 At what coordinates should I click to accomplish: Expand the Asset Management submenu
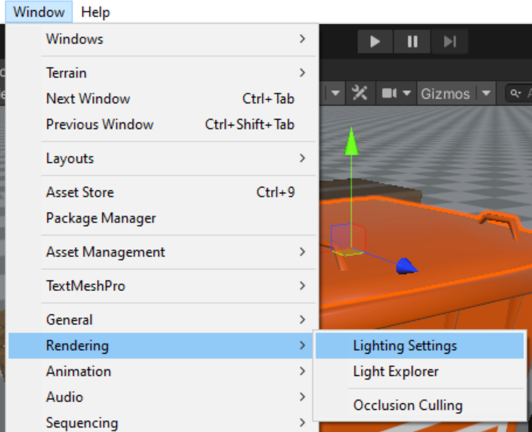tap(170, 252)
